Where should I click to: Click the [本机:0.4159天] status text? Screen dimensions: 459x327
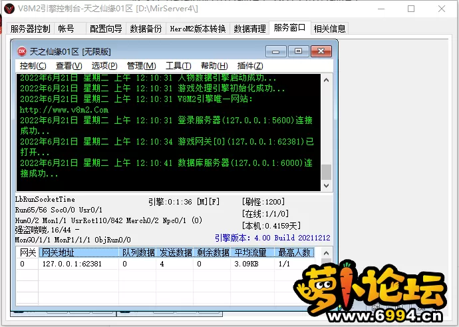(x=271, y=226)
